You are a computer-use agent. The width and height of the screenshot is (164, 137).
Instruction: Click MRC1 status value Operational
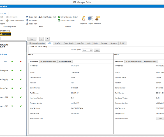[75, 72]
